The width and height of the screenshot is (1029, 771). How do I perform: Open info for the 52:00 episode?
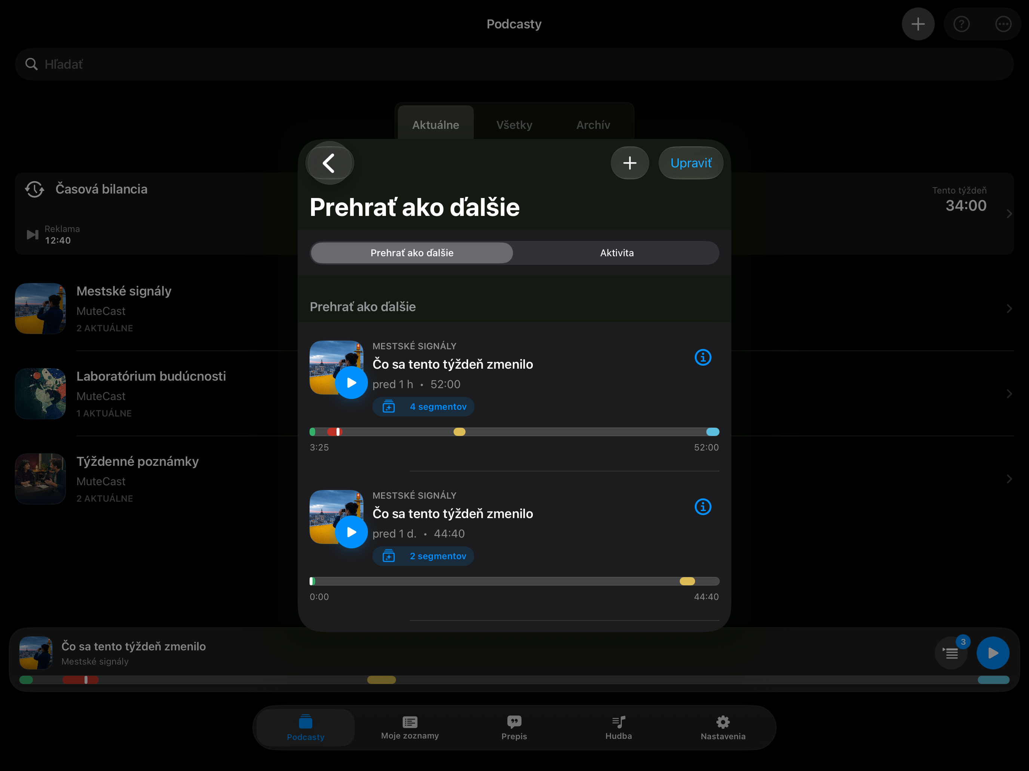703,357
